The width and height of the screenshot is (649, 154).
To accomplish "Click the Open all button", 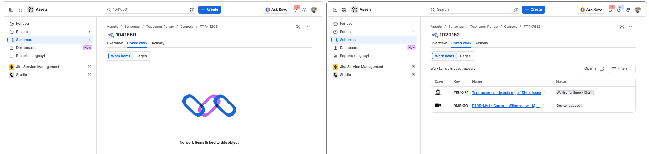I will (x=594, y=69).
